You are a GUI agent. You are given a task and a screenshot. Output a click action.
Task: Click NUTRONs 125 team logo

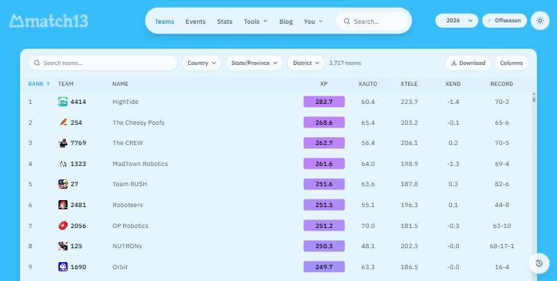pos(63,246)
